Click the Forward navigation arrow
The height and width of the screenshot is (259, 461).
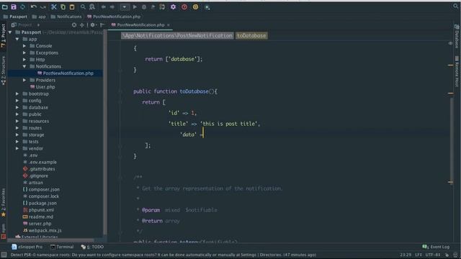[x=112, y=6]
